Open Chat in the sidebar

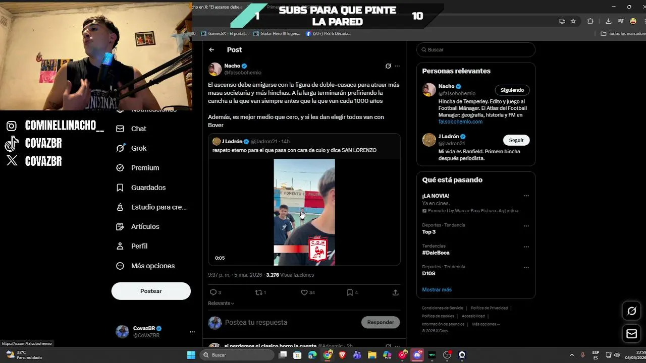pyautogui.click(x=131, y=129)
